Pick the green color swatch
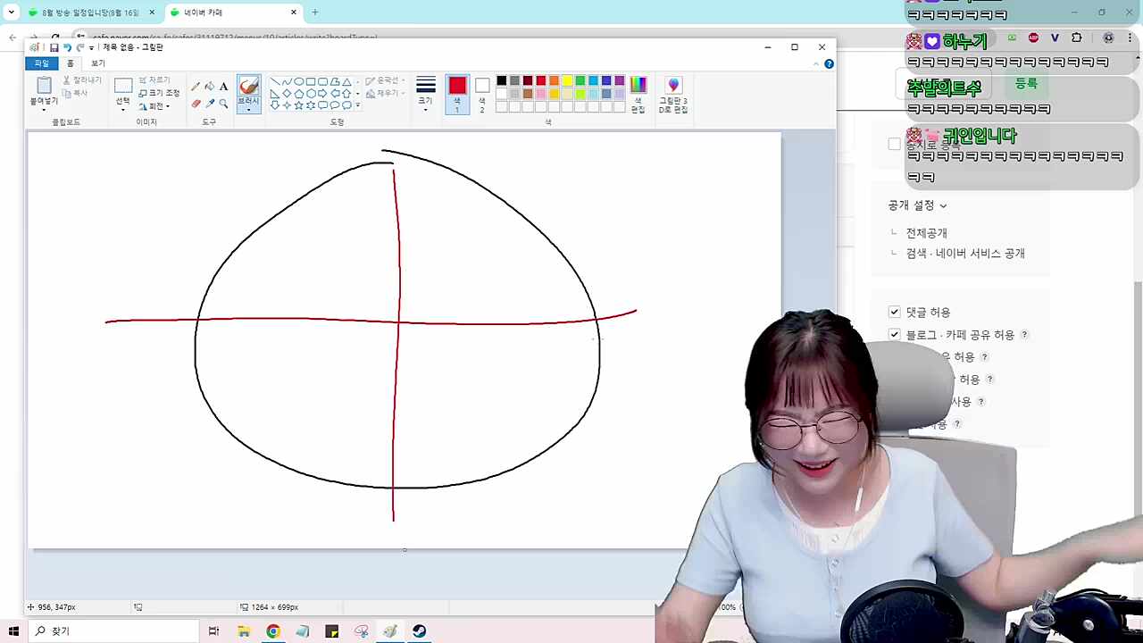This screenshot has width=1143, height=643. 580,81
